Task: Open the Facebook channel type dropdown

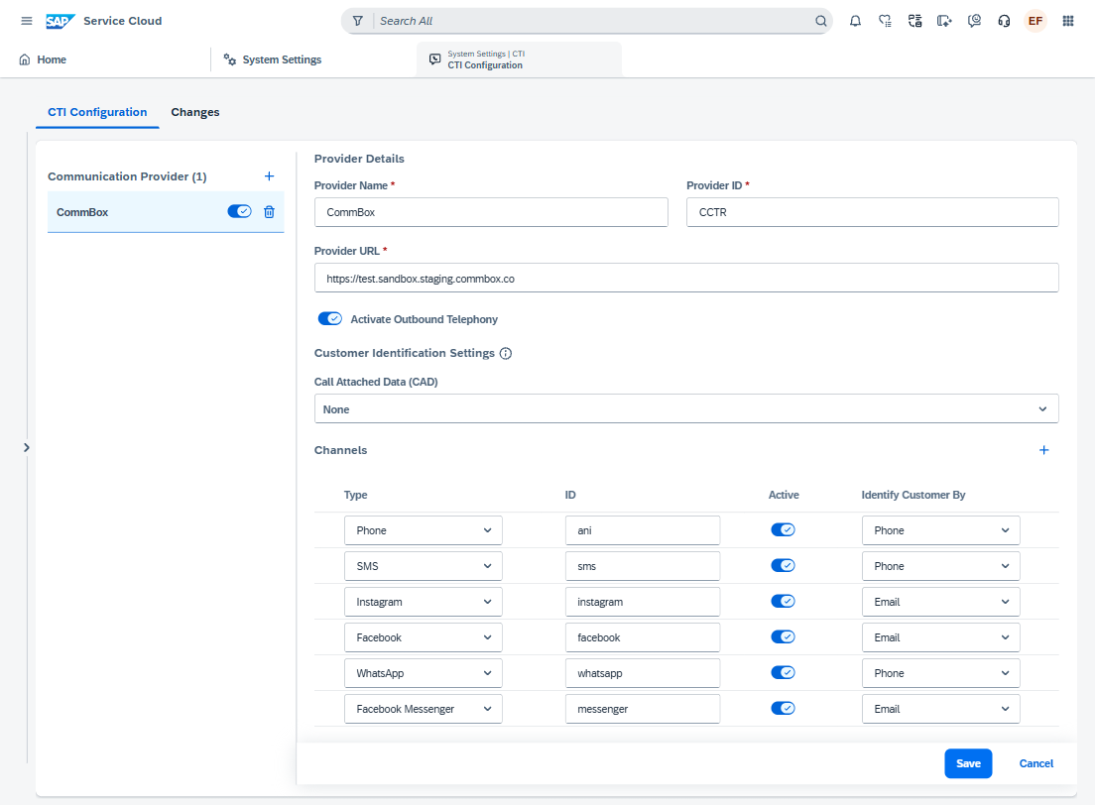Action: click(424, 637)
